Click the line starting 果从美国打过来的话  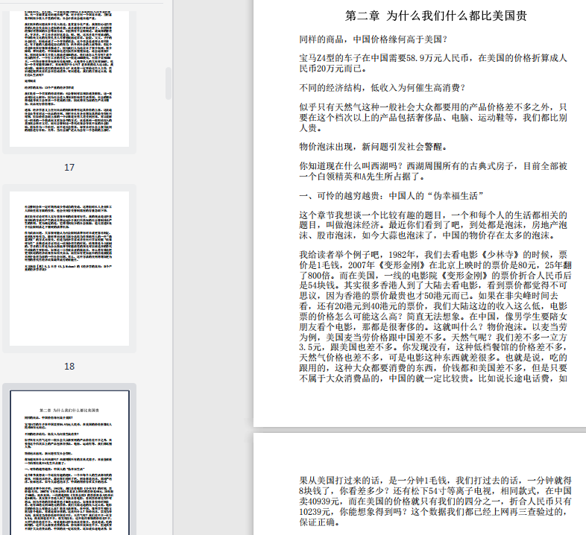435,481
